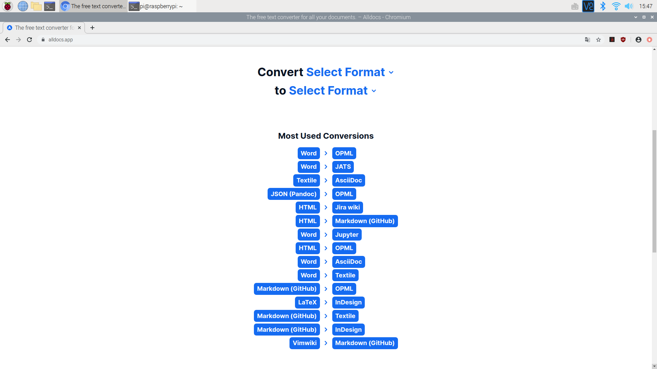Launch the terminal from the taskbar

tap(50, 6)
